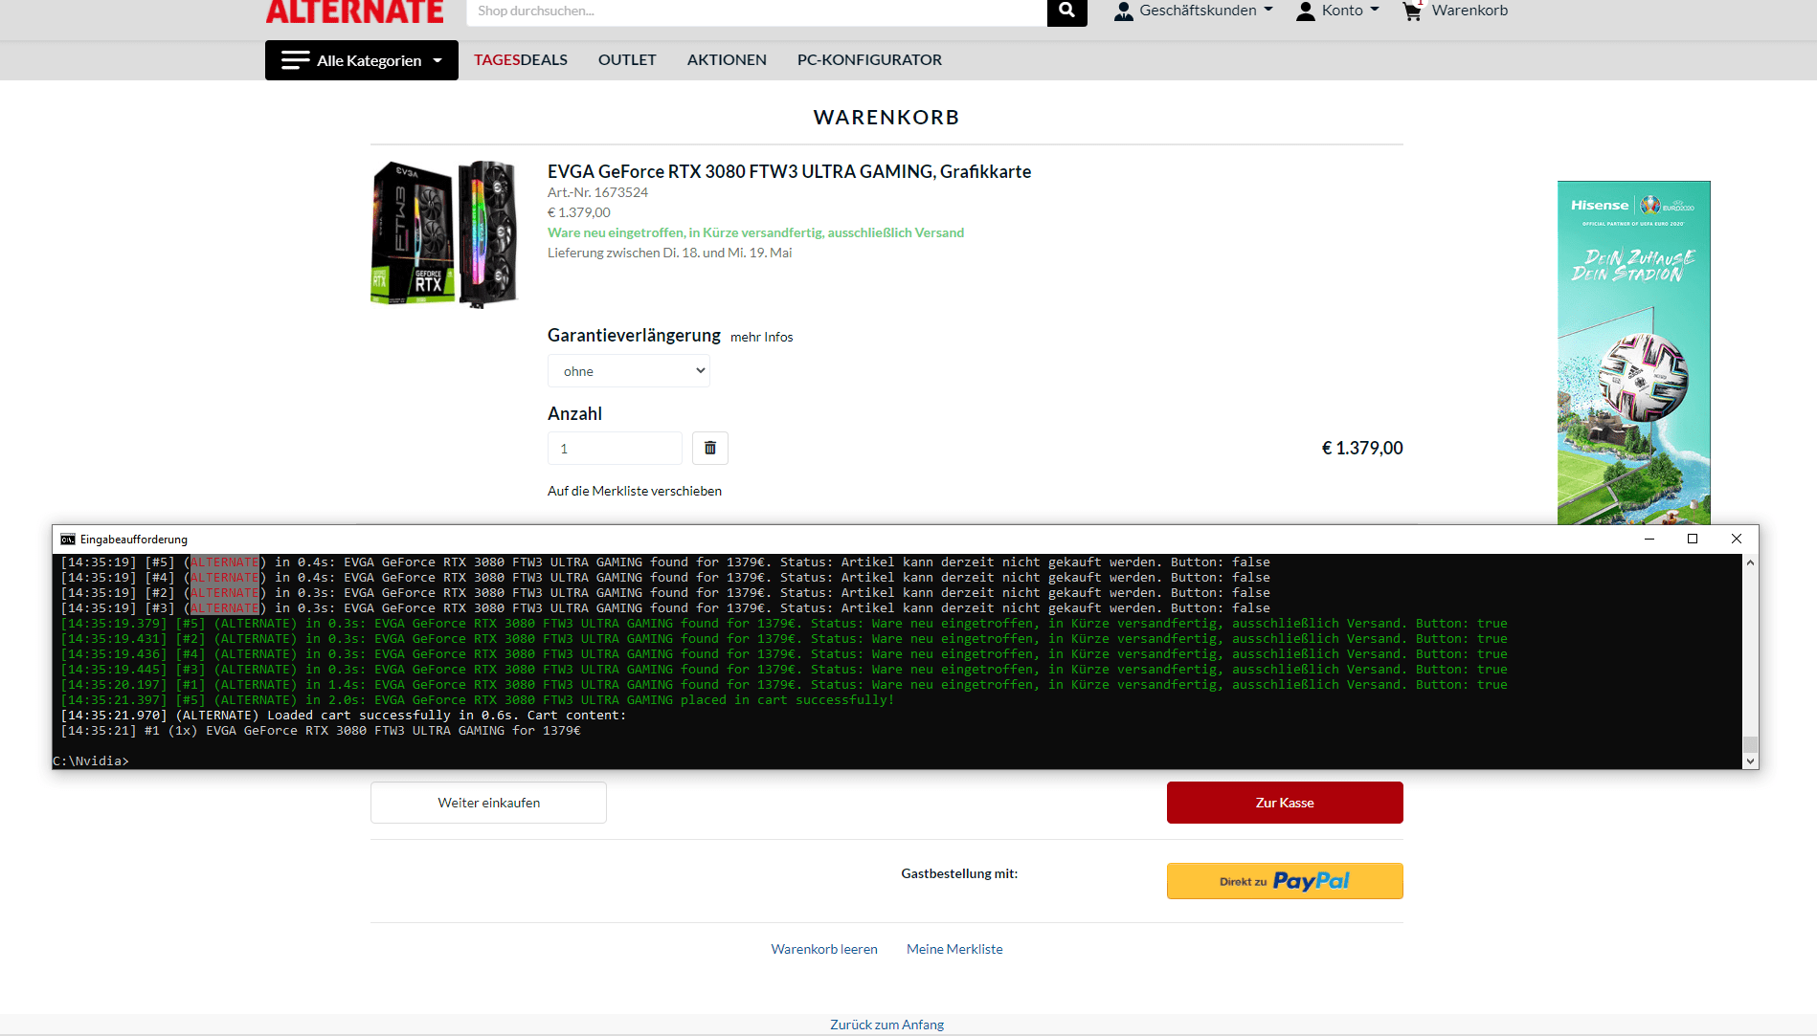1817x1036 pixels.
Task: Click the green 'Ware neu eingetroffen' availability text
Action: click(x=755, y=232)
